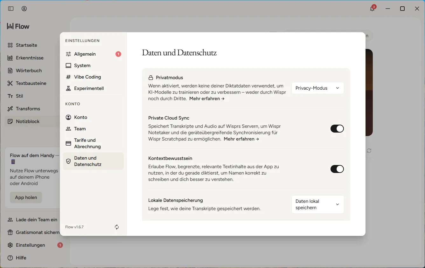This screenshot has height=268, width=425.
Task: Click the Vibe Coding hash icon
Action: [68, 77]
